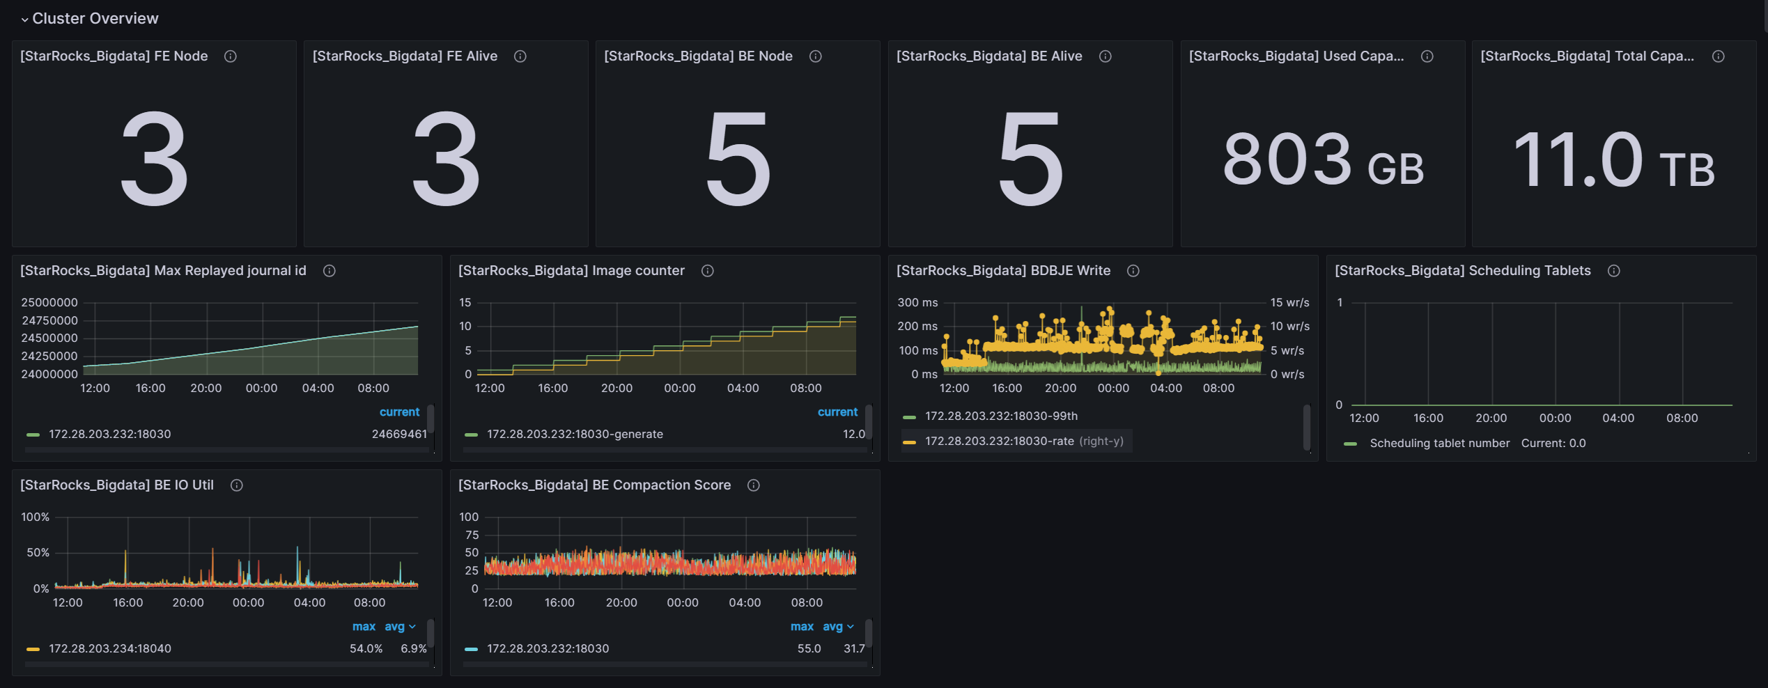Open info icon for Total Capacity panel
The image size is (1768, 688).
coord(1719,56)
